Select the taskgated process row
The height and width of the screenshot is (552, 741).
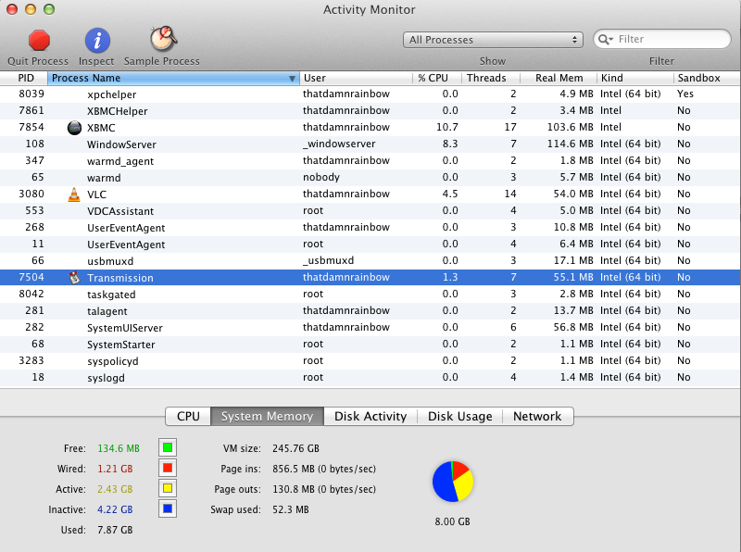click(370, 294)
